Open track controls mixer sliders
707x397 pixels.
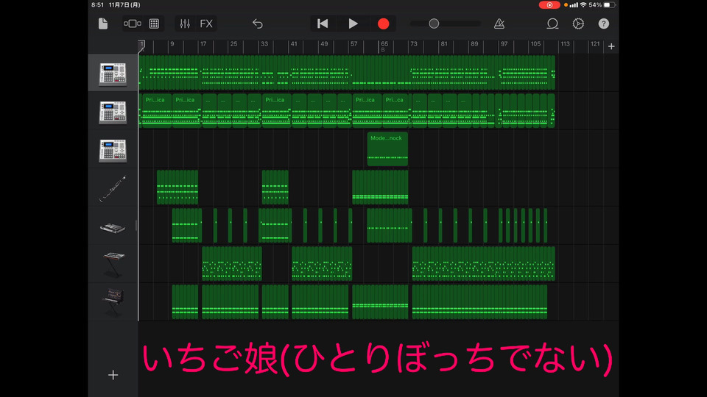[x=185, y=24]
